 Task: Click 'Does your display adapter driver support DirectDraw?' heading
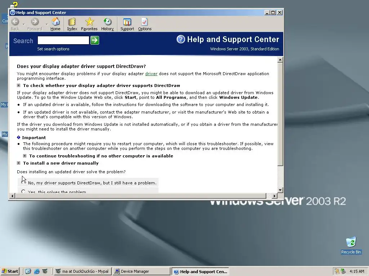click(x=81, y=66)
